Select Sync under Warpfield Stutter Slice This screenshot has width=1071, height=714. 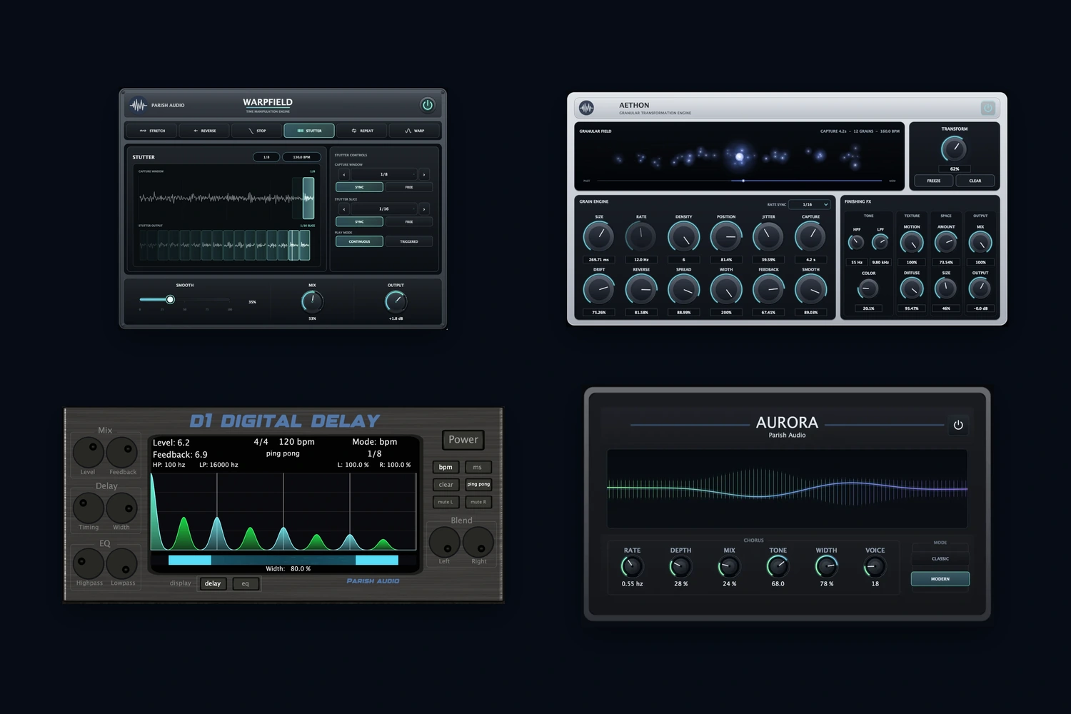pyautogui.click(x=359, y=221)
